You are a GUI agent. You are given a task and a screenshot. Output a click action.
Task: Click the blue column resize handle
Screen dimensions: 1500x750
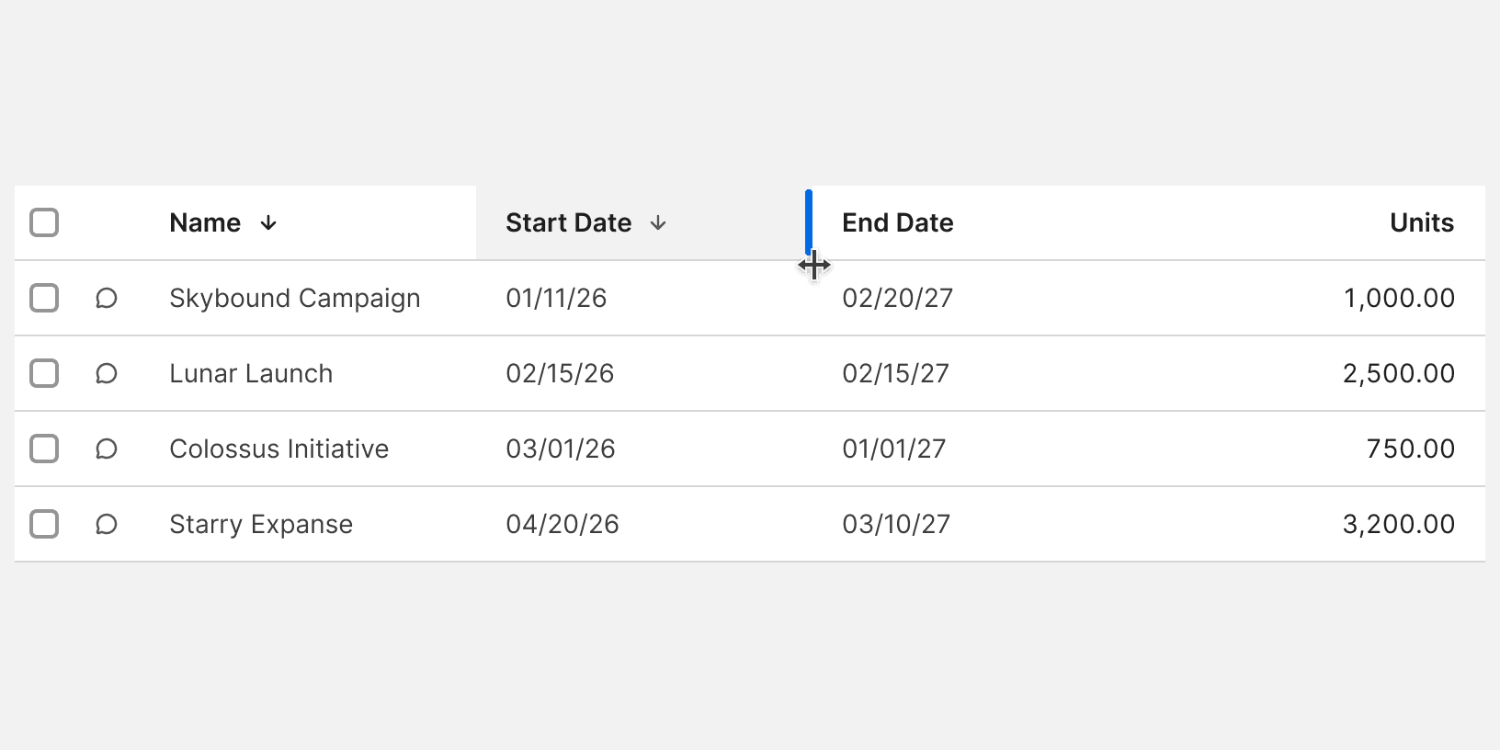point(809,221)
